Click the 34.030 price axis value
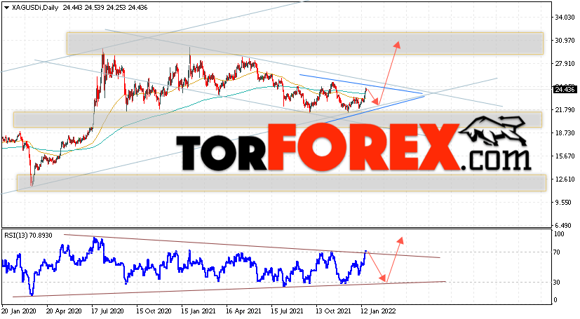The width and height of the screenshot is (580, 319). click(x=565, y=18)
